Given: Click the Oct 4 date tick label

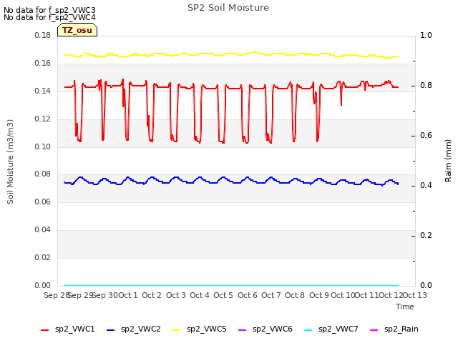Looking at the screenshot, I should point(200,295).
